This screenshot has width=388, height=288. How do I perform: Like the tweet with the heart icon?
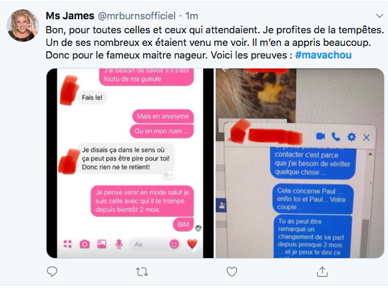(x=232, y=271)
